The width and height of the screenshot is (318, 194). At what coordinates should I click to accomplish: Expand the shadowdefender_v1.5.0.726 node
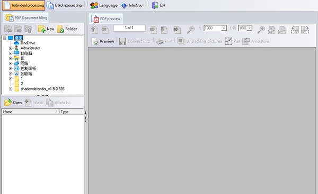tap(11, 89)
